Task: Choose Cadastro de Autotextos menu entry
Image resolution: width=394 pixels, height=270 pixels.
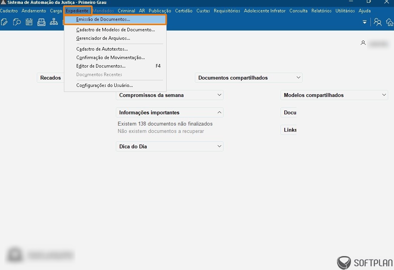Action: (x=115, y=49)
